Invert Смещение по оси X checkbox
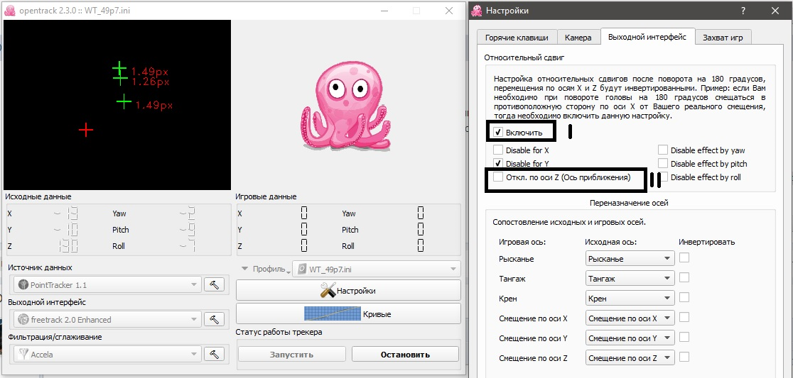This screenshot has width=793, height=378. (x=684, y=317)
